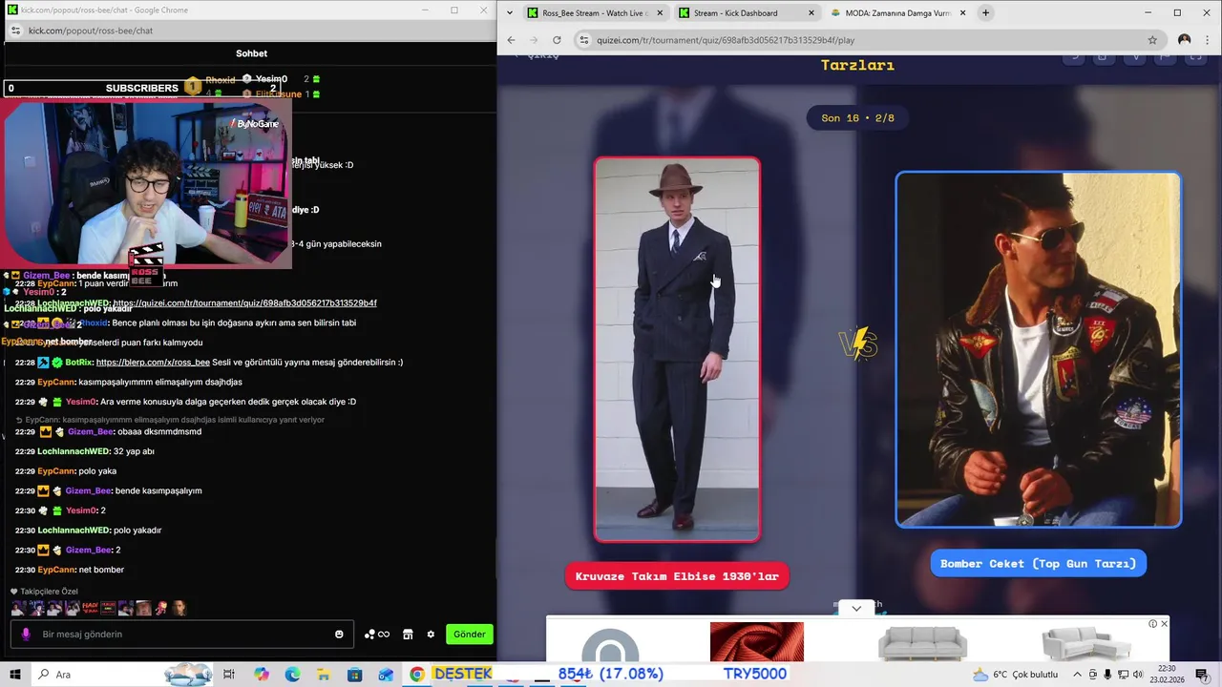The width and height of the screenshot is (1222, 687).
Task: Open clock showing 22:30 23.02.2026
Action: (x=1167, y=674)
